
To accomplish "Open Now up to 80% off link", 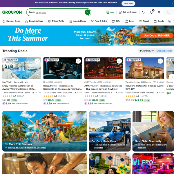I will click(27, 148).
